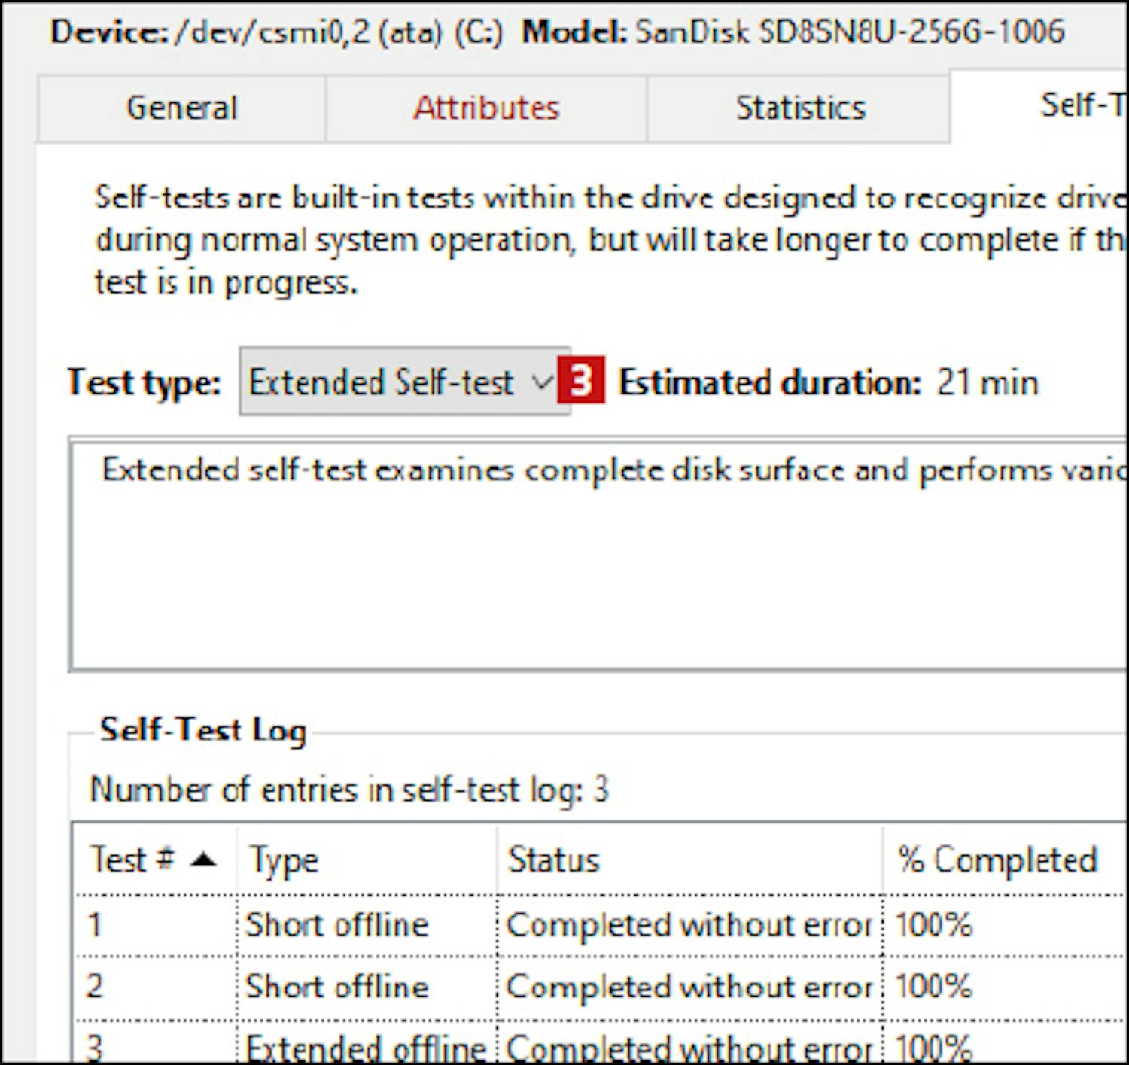Viewport: 1129px width, 1065px height.
Task: Switch to the Attributes tab
Action: click(485, 108)
